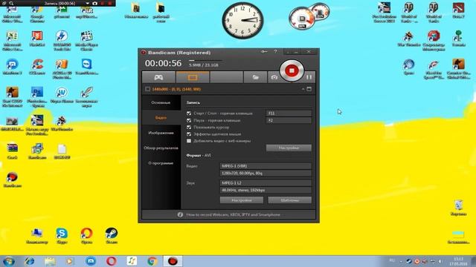The height and width of the screenshot is (267, 476).
Task: Open Opera from the taskbar
Action: (111, 261)
